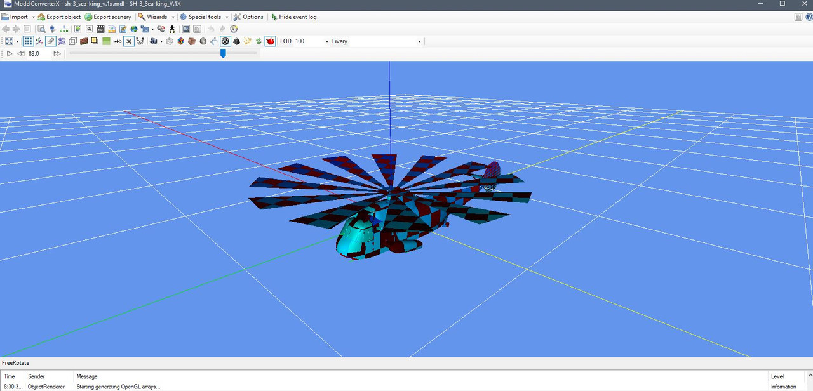The height and width of the screenshot is (391, 813).
Task: Select the wireframe render mode icon
Action: pos(170,41)
